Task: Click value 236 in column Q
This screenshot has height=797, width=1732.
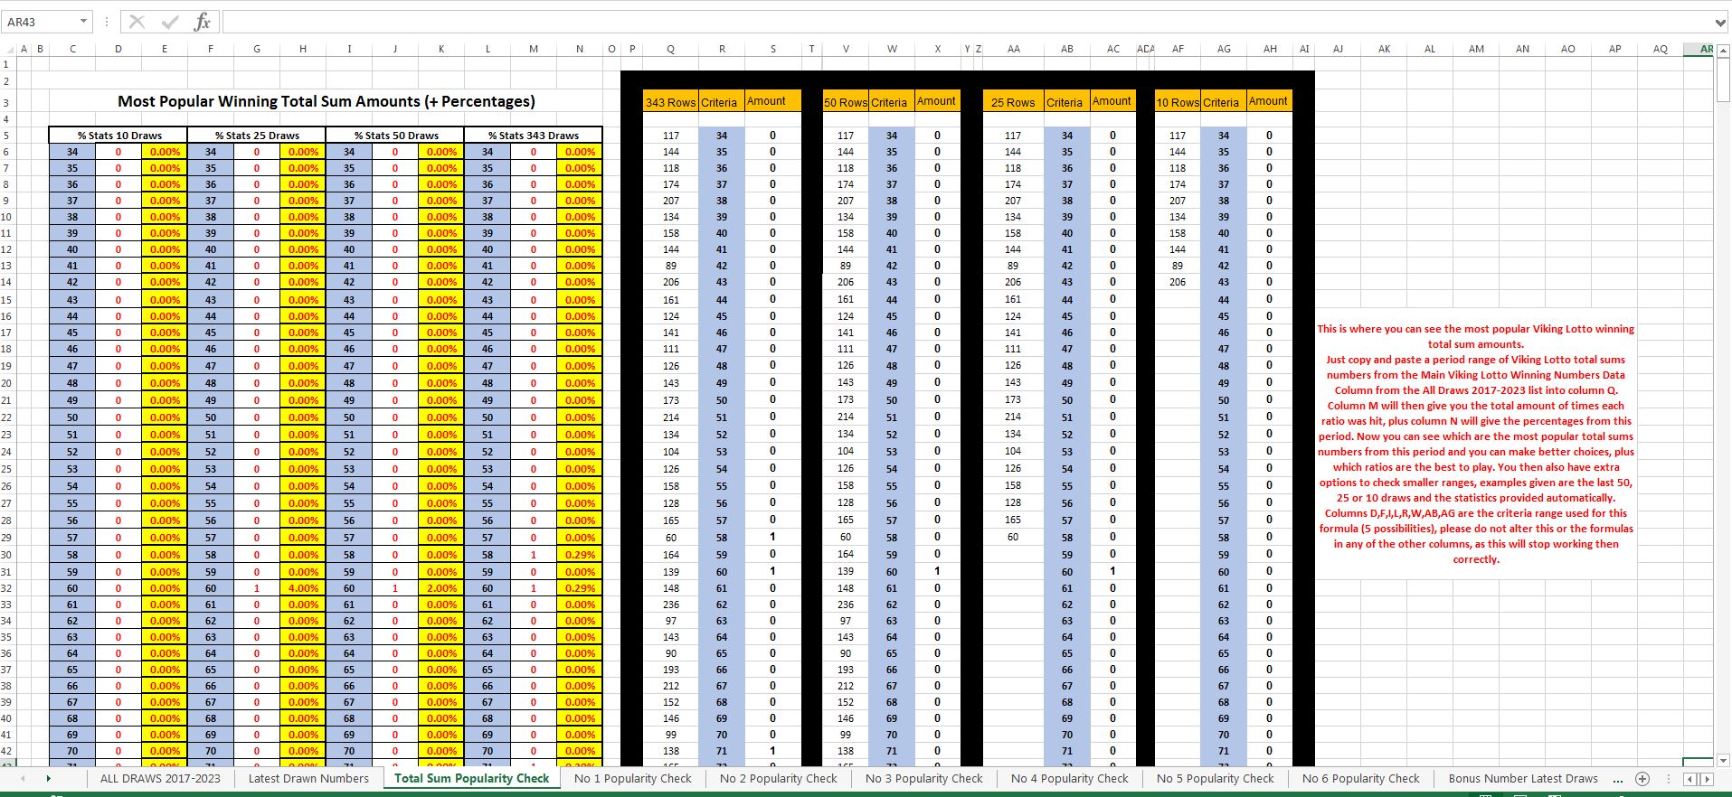Action: point(670,605)
